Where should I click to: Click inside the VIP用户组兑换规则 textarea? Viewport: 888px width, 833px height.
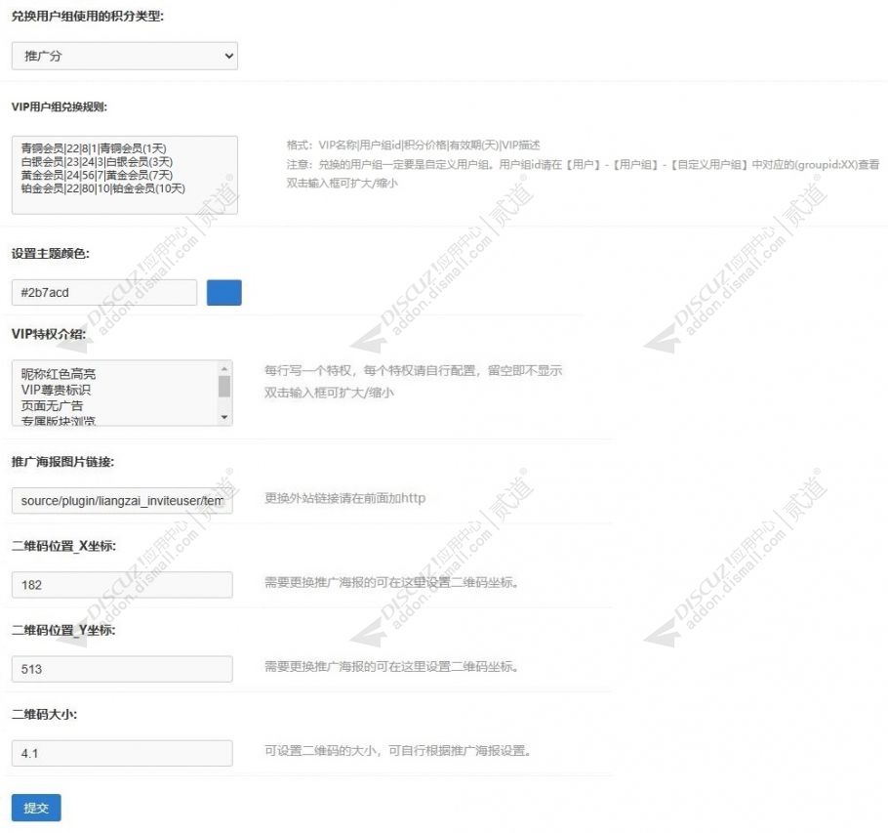point(125,175)
